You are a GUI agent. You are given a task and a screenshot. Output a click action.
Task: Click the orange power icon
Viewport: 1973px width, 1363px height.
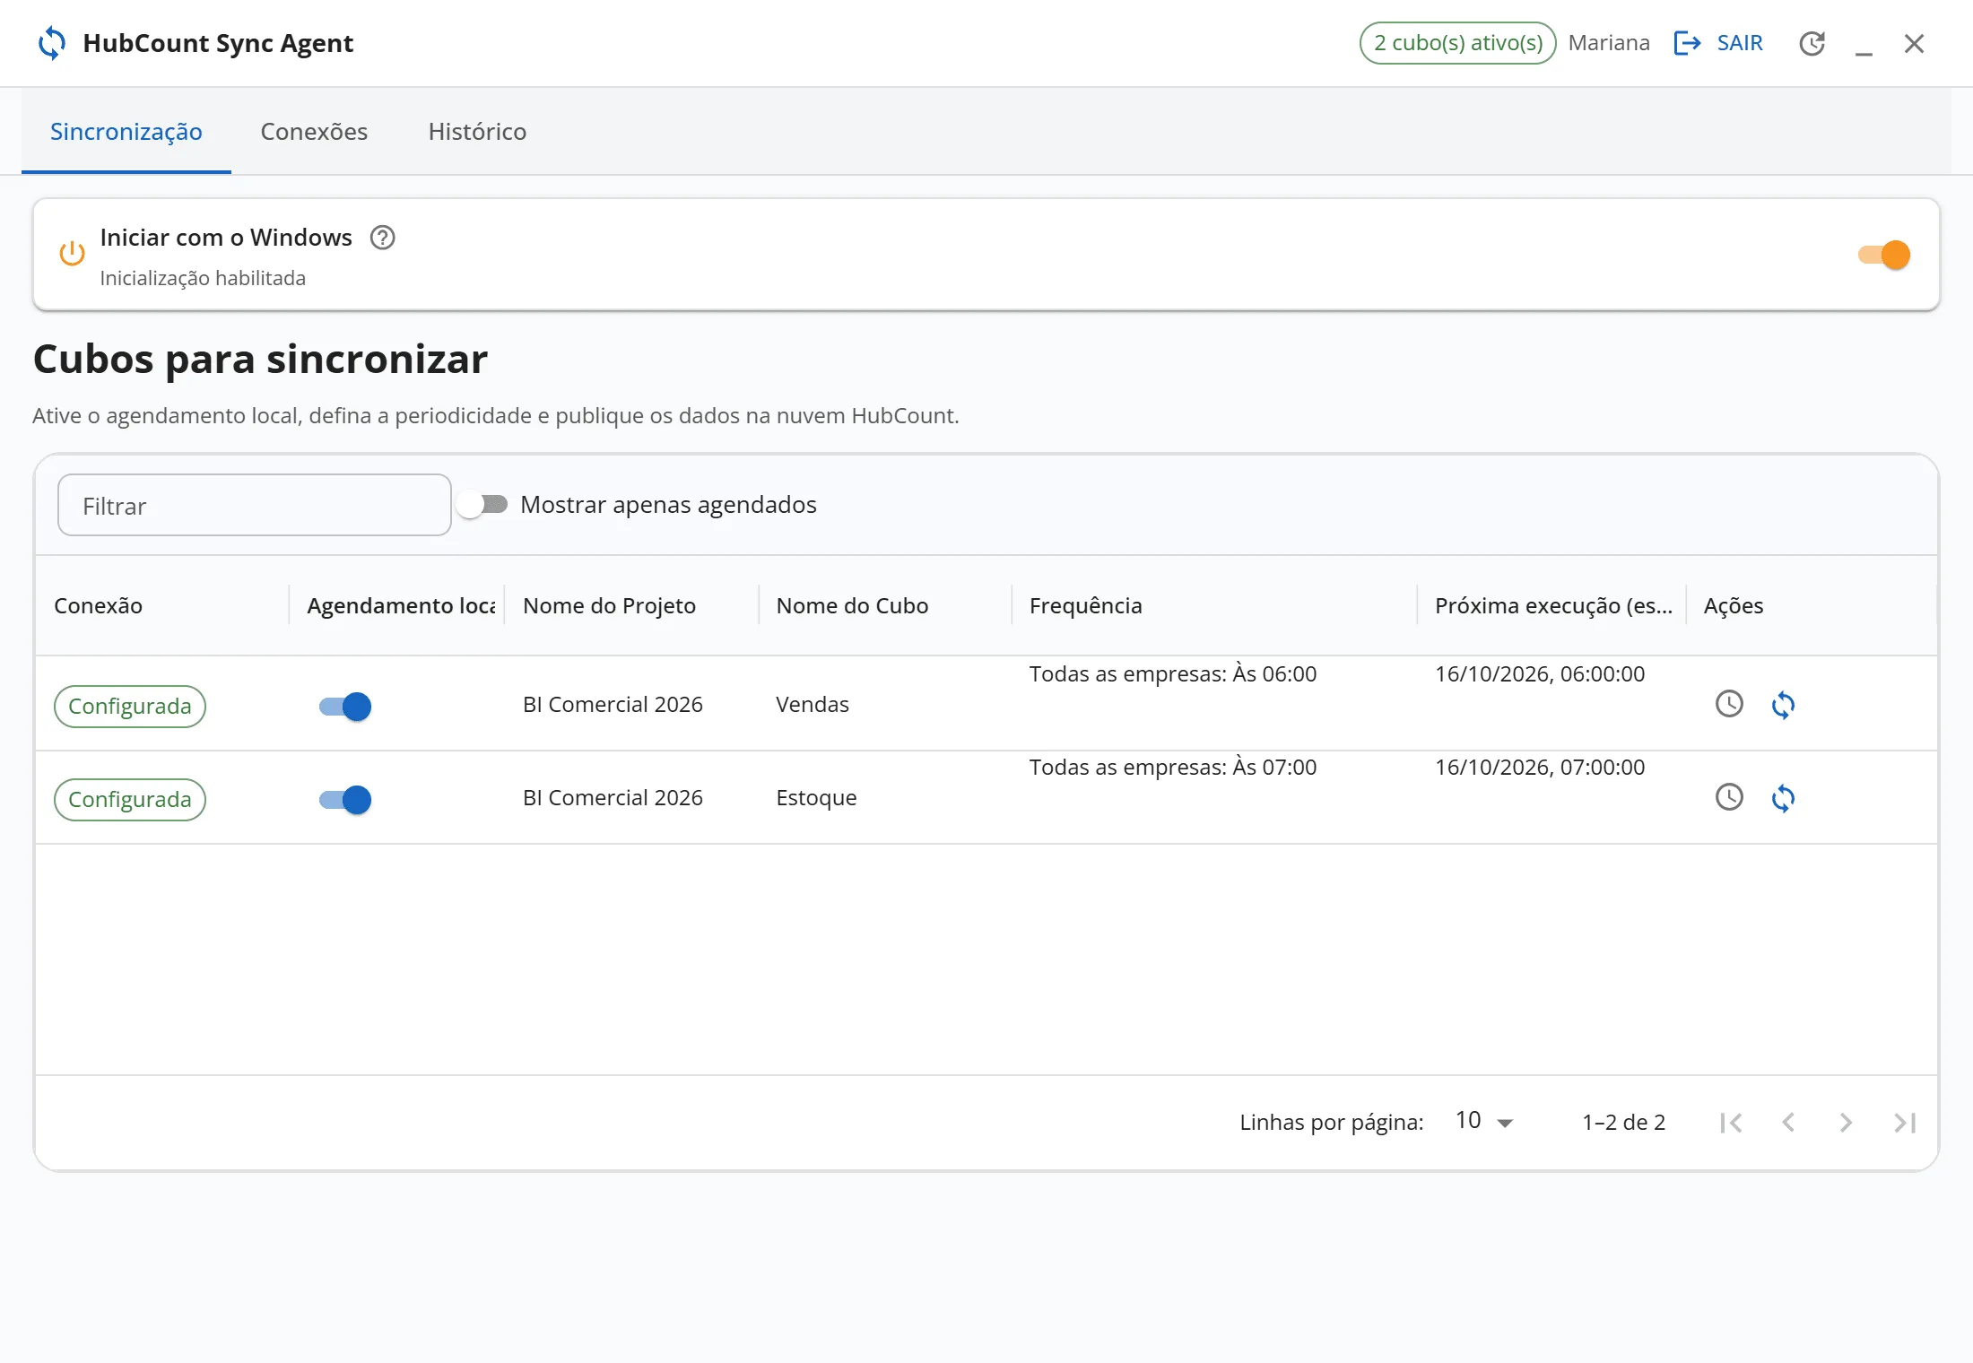[72, 254]
